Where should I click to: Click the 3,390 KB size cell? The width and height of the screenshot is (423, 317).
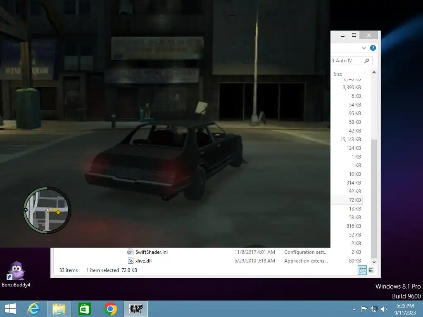(x=352, y=88)
